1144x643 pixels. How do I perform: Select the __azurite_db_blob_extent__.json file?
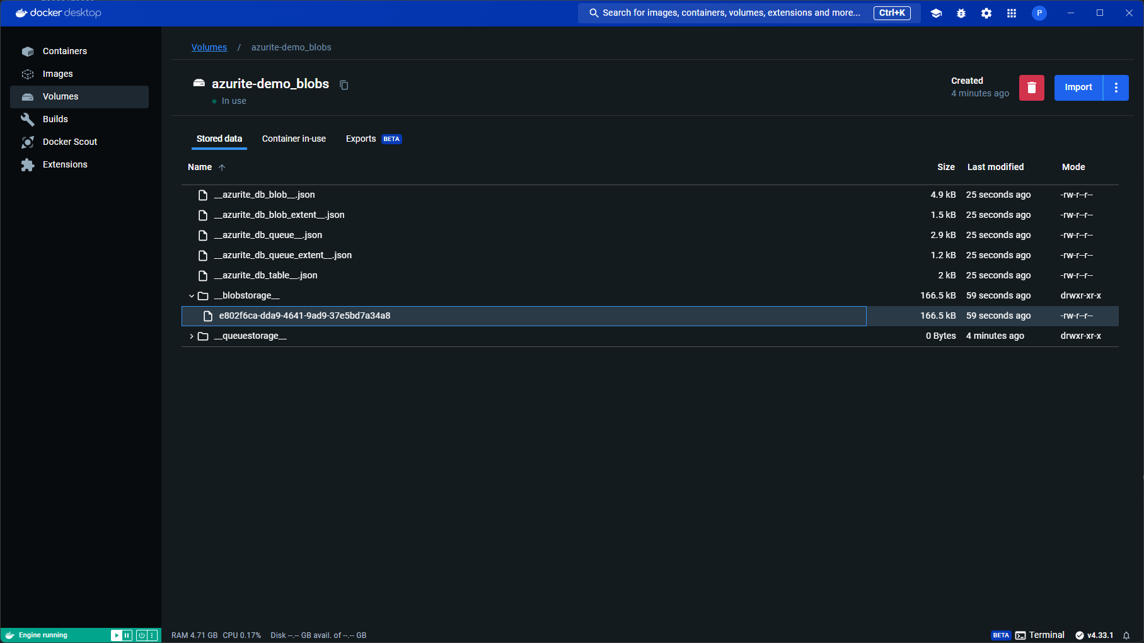(x=279, y=215)
